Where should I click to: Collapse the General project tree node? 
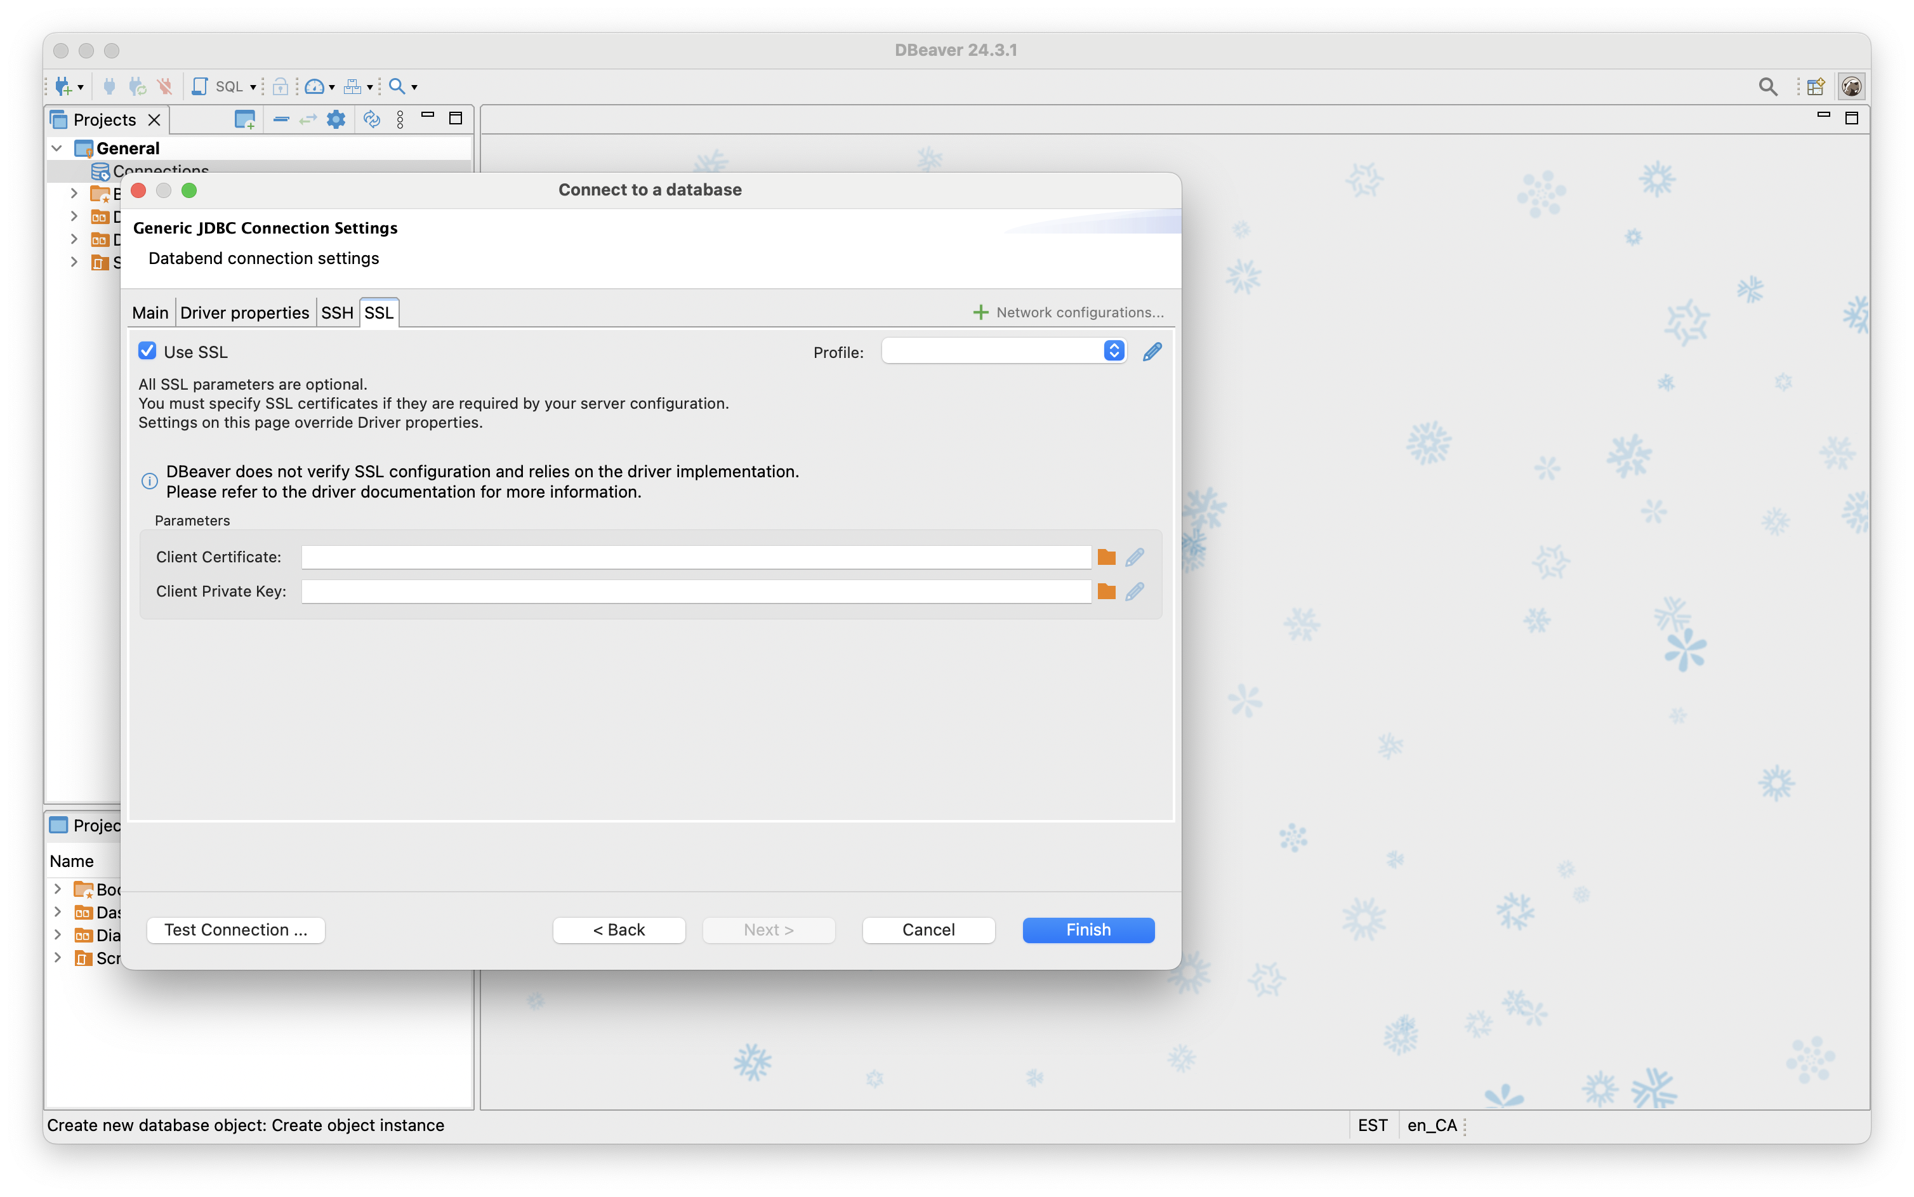click(57, 148)
